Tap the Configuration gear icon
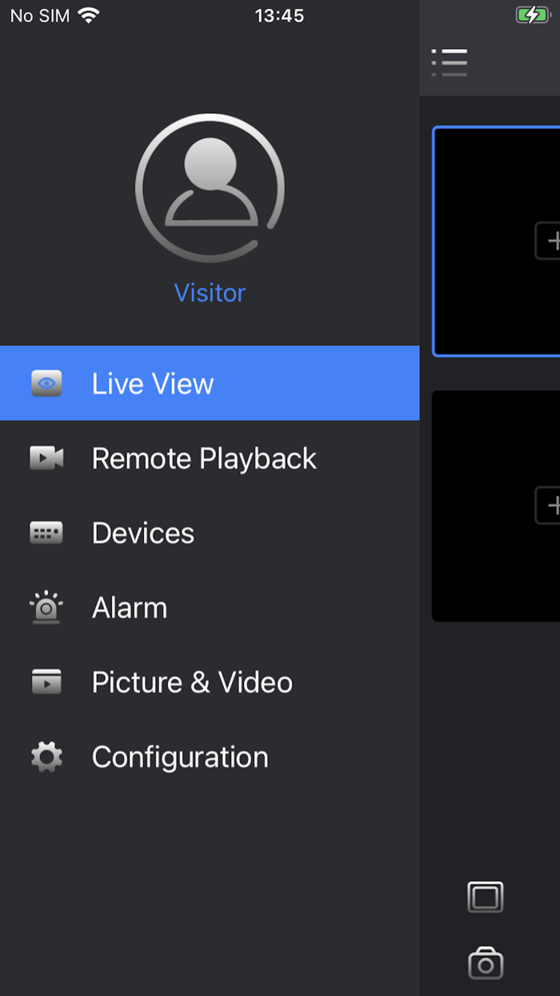 pyautogui.click(x=46, y=756)
